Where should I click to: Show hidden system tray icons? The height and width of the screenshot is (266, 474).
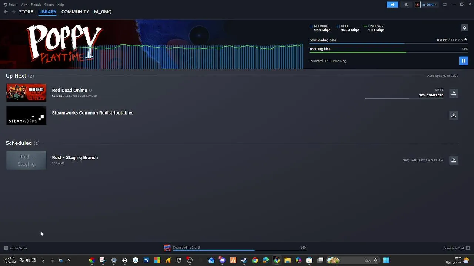pyautogui.click(x=68, y=260)
